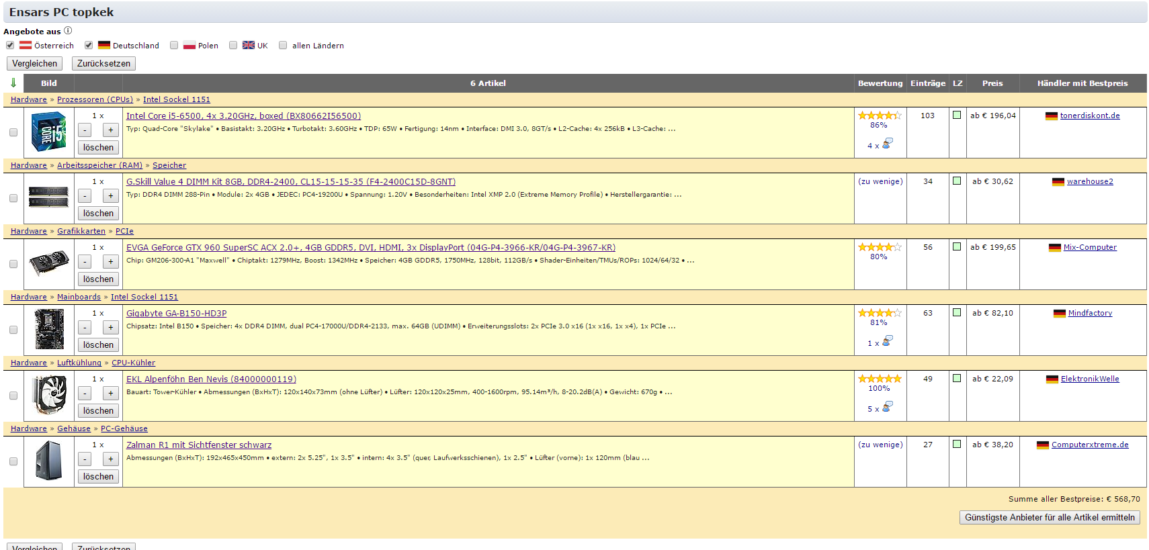Click the user reviews icon for EKL Alpenföhn
The image size is (1149, 550).
pyautogui.click(x=887, y=407)
